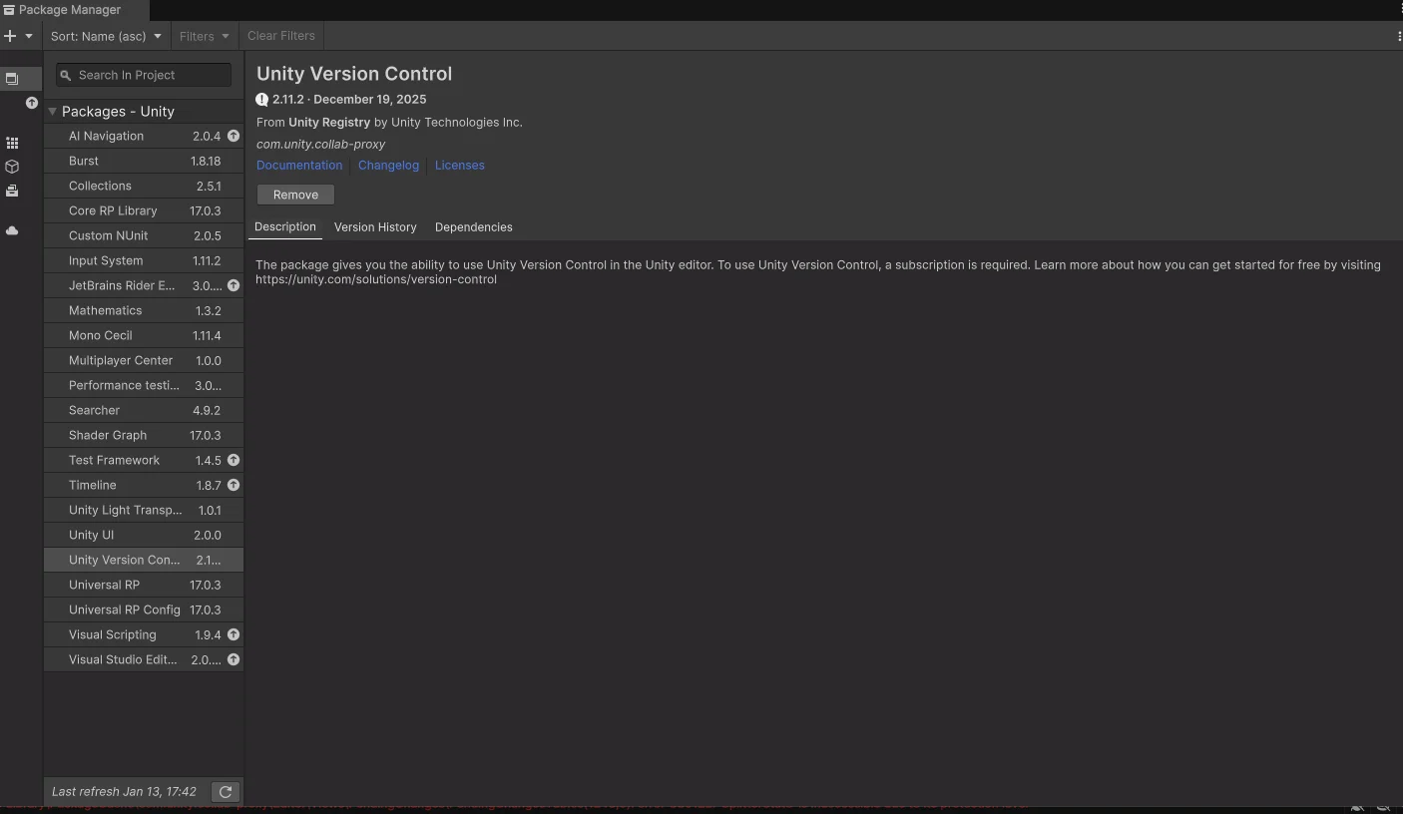Pick the Input System package row
1403x814 pixels.
click(144, 260)
